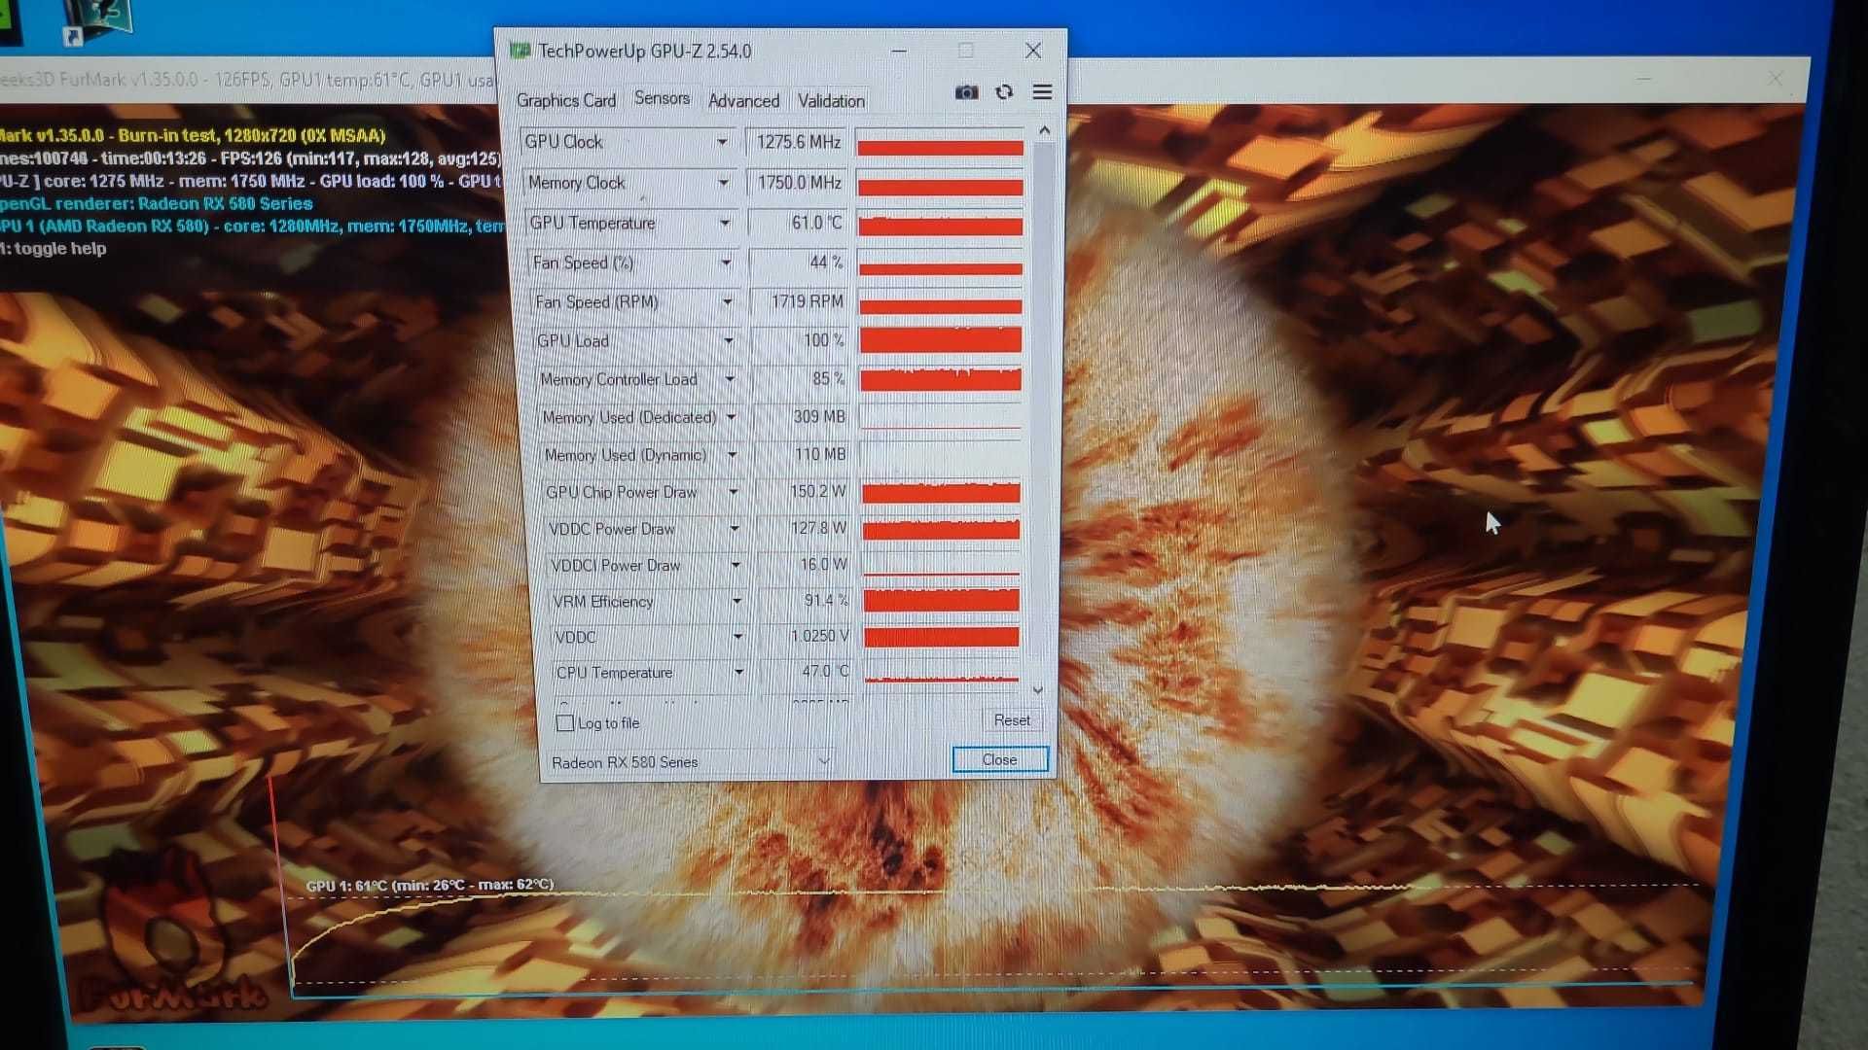Open the CPU Temperature sensor dropdown
The width and height of the screenshot is (1868, 1050).
[738, 672]
